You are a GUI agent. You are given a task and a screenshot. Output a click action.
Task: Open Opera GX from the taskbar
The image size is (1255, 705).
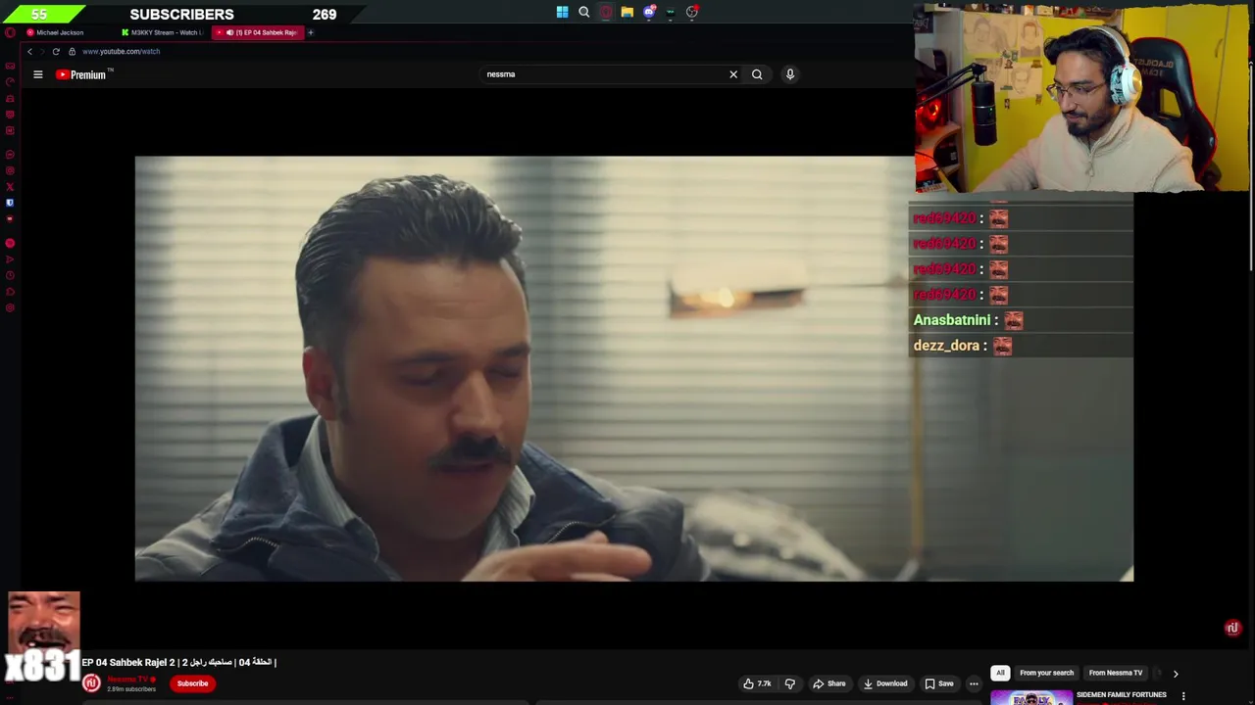(606, 13)
